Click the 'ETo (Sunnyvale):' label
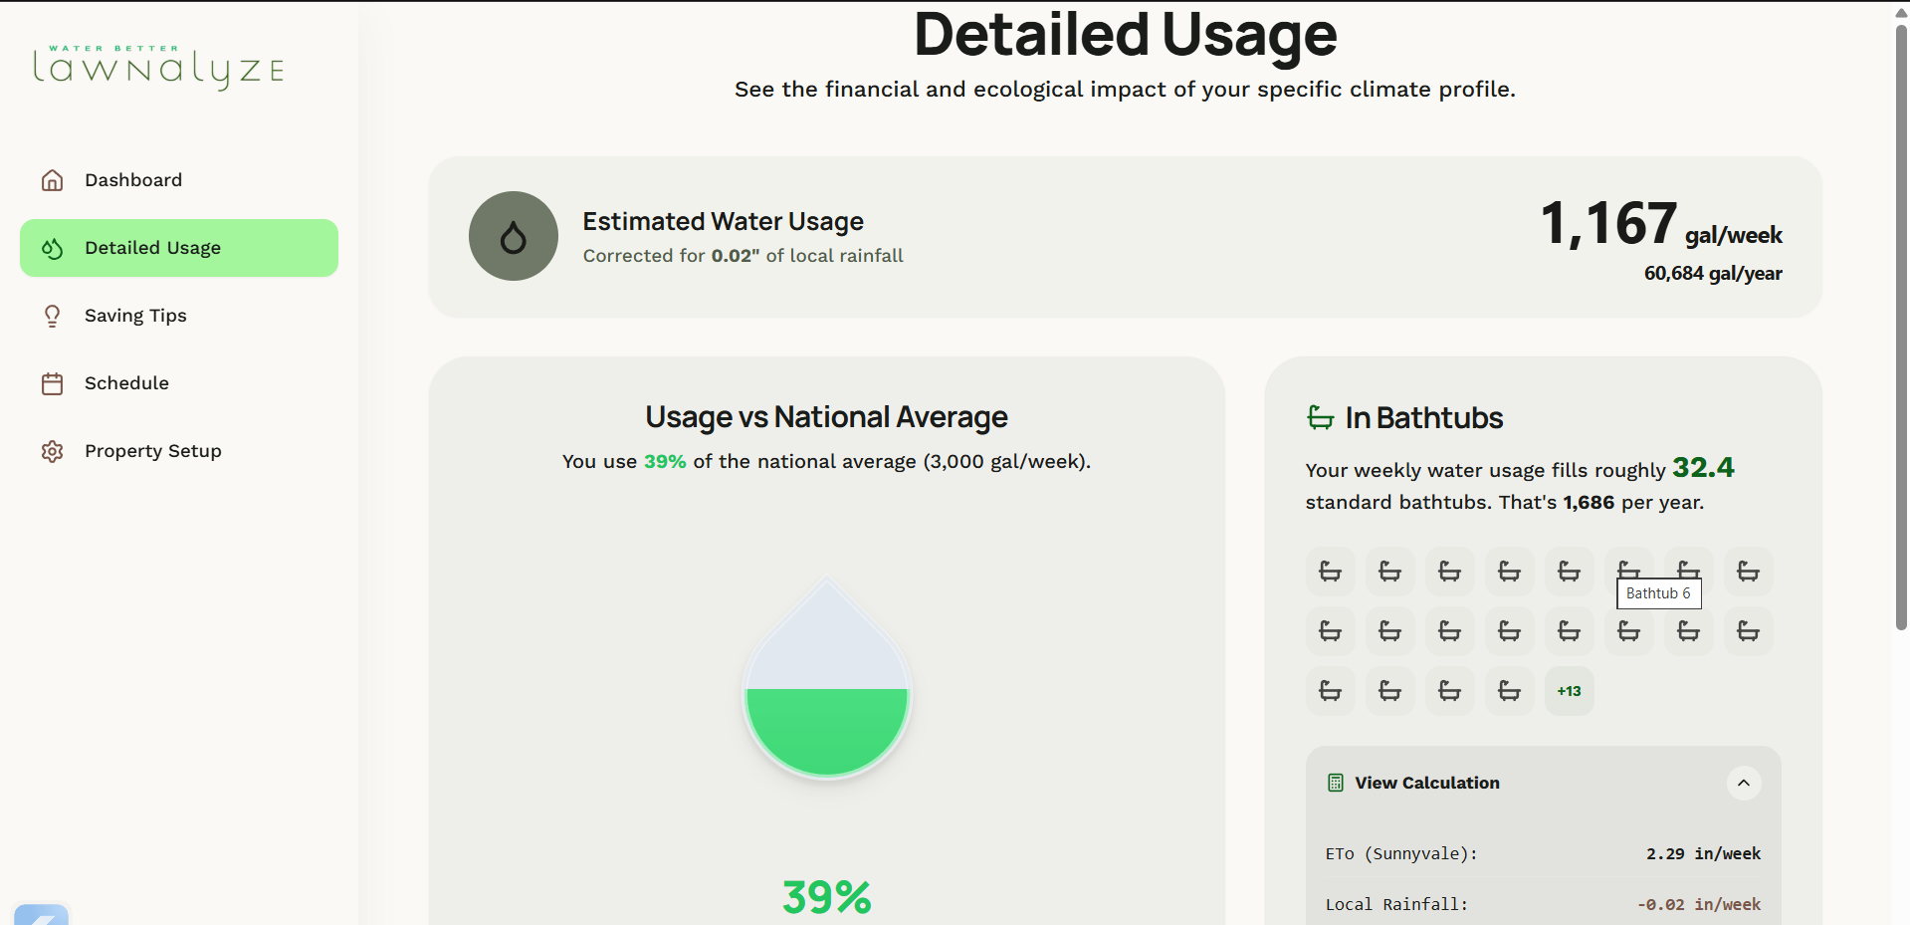The image size is (1910, 925). (x=1401, y=854)
